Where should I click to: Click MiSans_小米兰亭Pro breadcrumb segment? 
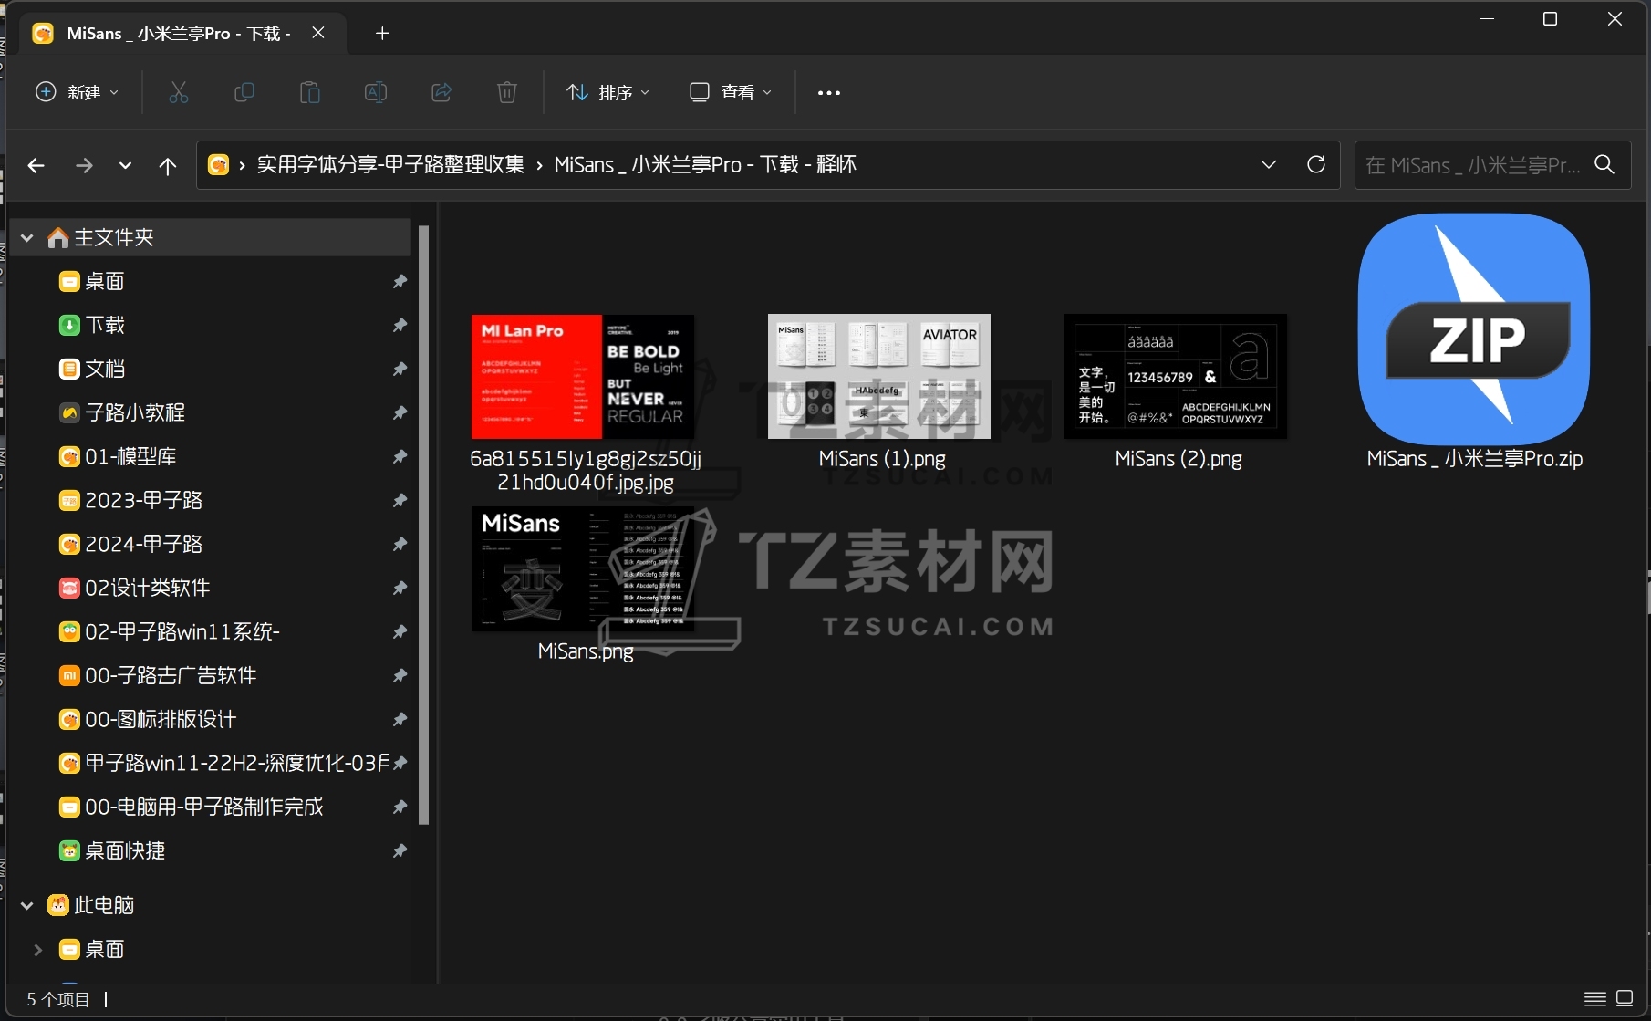pos(705,165)
